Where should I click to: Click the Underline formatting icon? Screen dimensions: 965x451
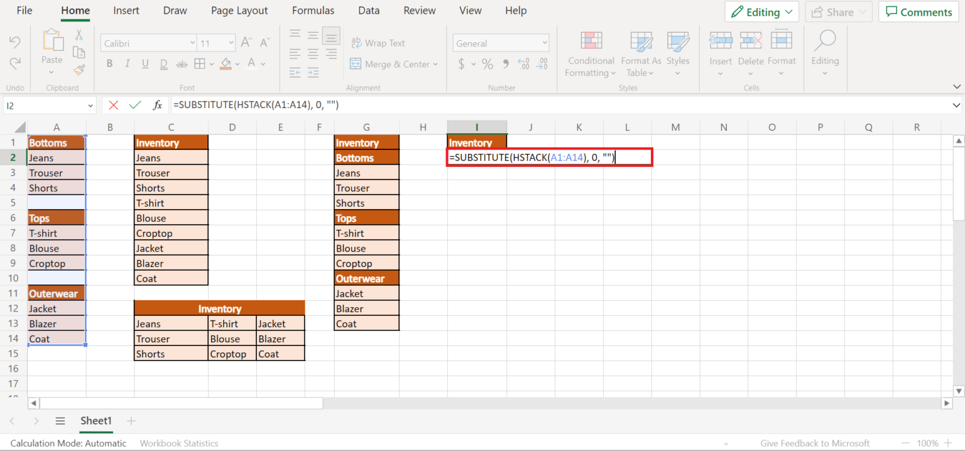click(144, 63)
